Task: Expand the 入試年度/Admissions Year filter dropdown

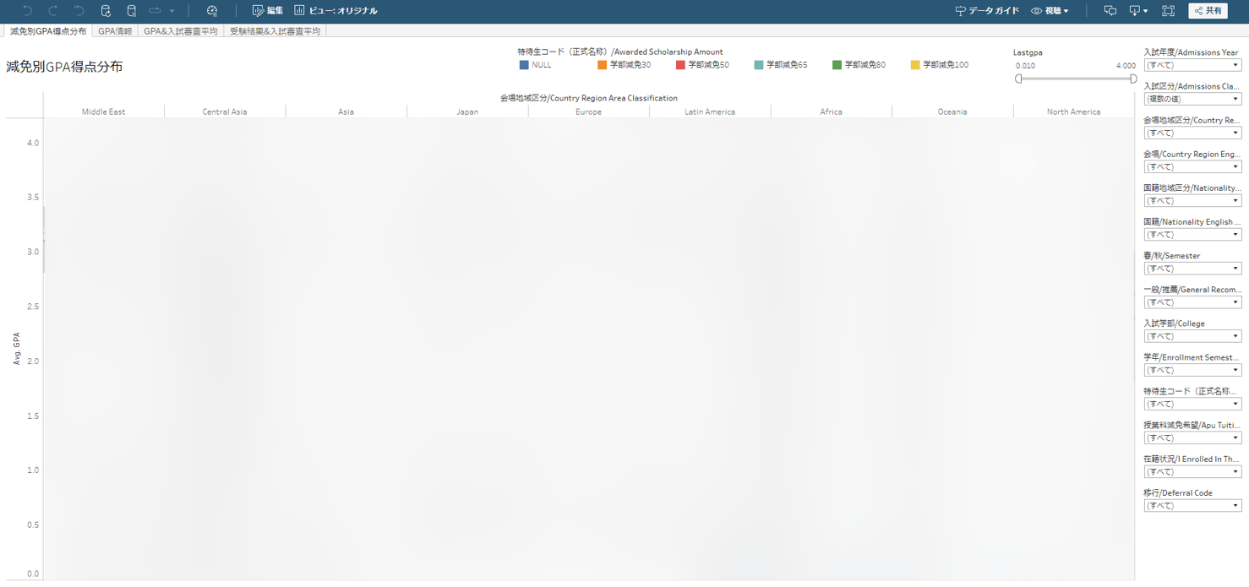Action: [x=1192, y=65]
